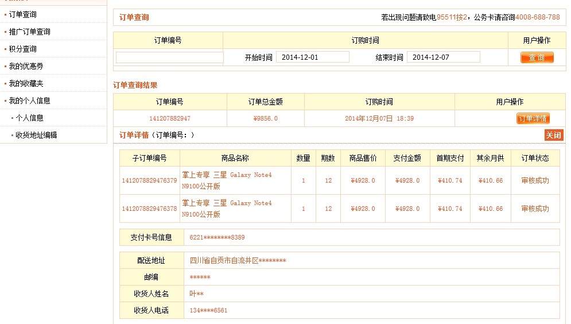Click sub-order number 1412078829476378
This screenshot has width=571, height=324.
(149, 209)
